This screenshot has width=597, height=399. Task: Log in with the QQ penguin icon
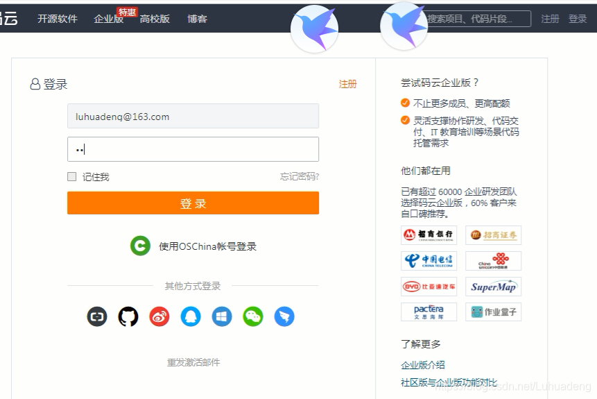191,316
